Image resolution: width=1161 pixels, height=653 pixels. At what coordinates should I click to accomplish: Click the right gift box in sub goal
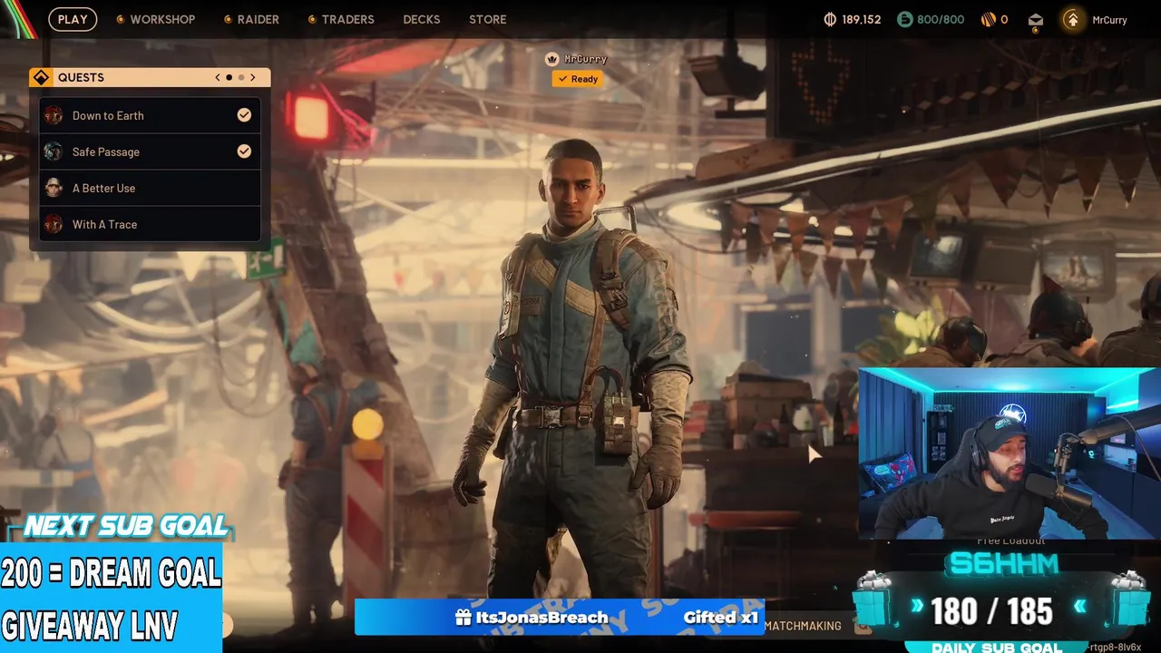[x=1130, y=599]
